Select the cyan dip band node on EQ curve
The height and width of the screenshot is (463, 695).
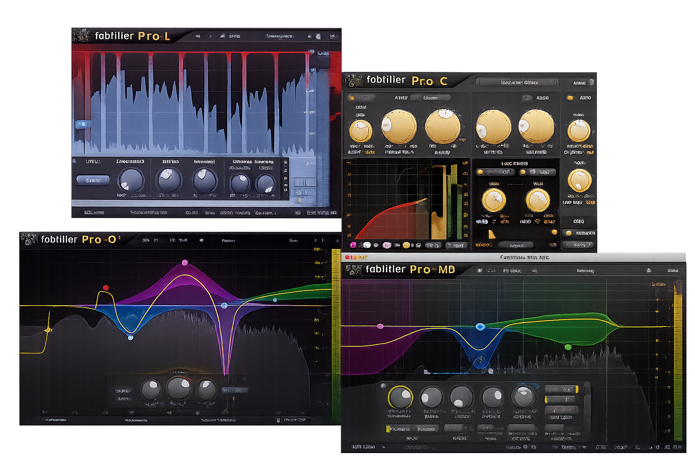click(x=131, y=337)
